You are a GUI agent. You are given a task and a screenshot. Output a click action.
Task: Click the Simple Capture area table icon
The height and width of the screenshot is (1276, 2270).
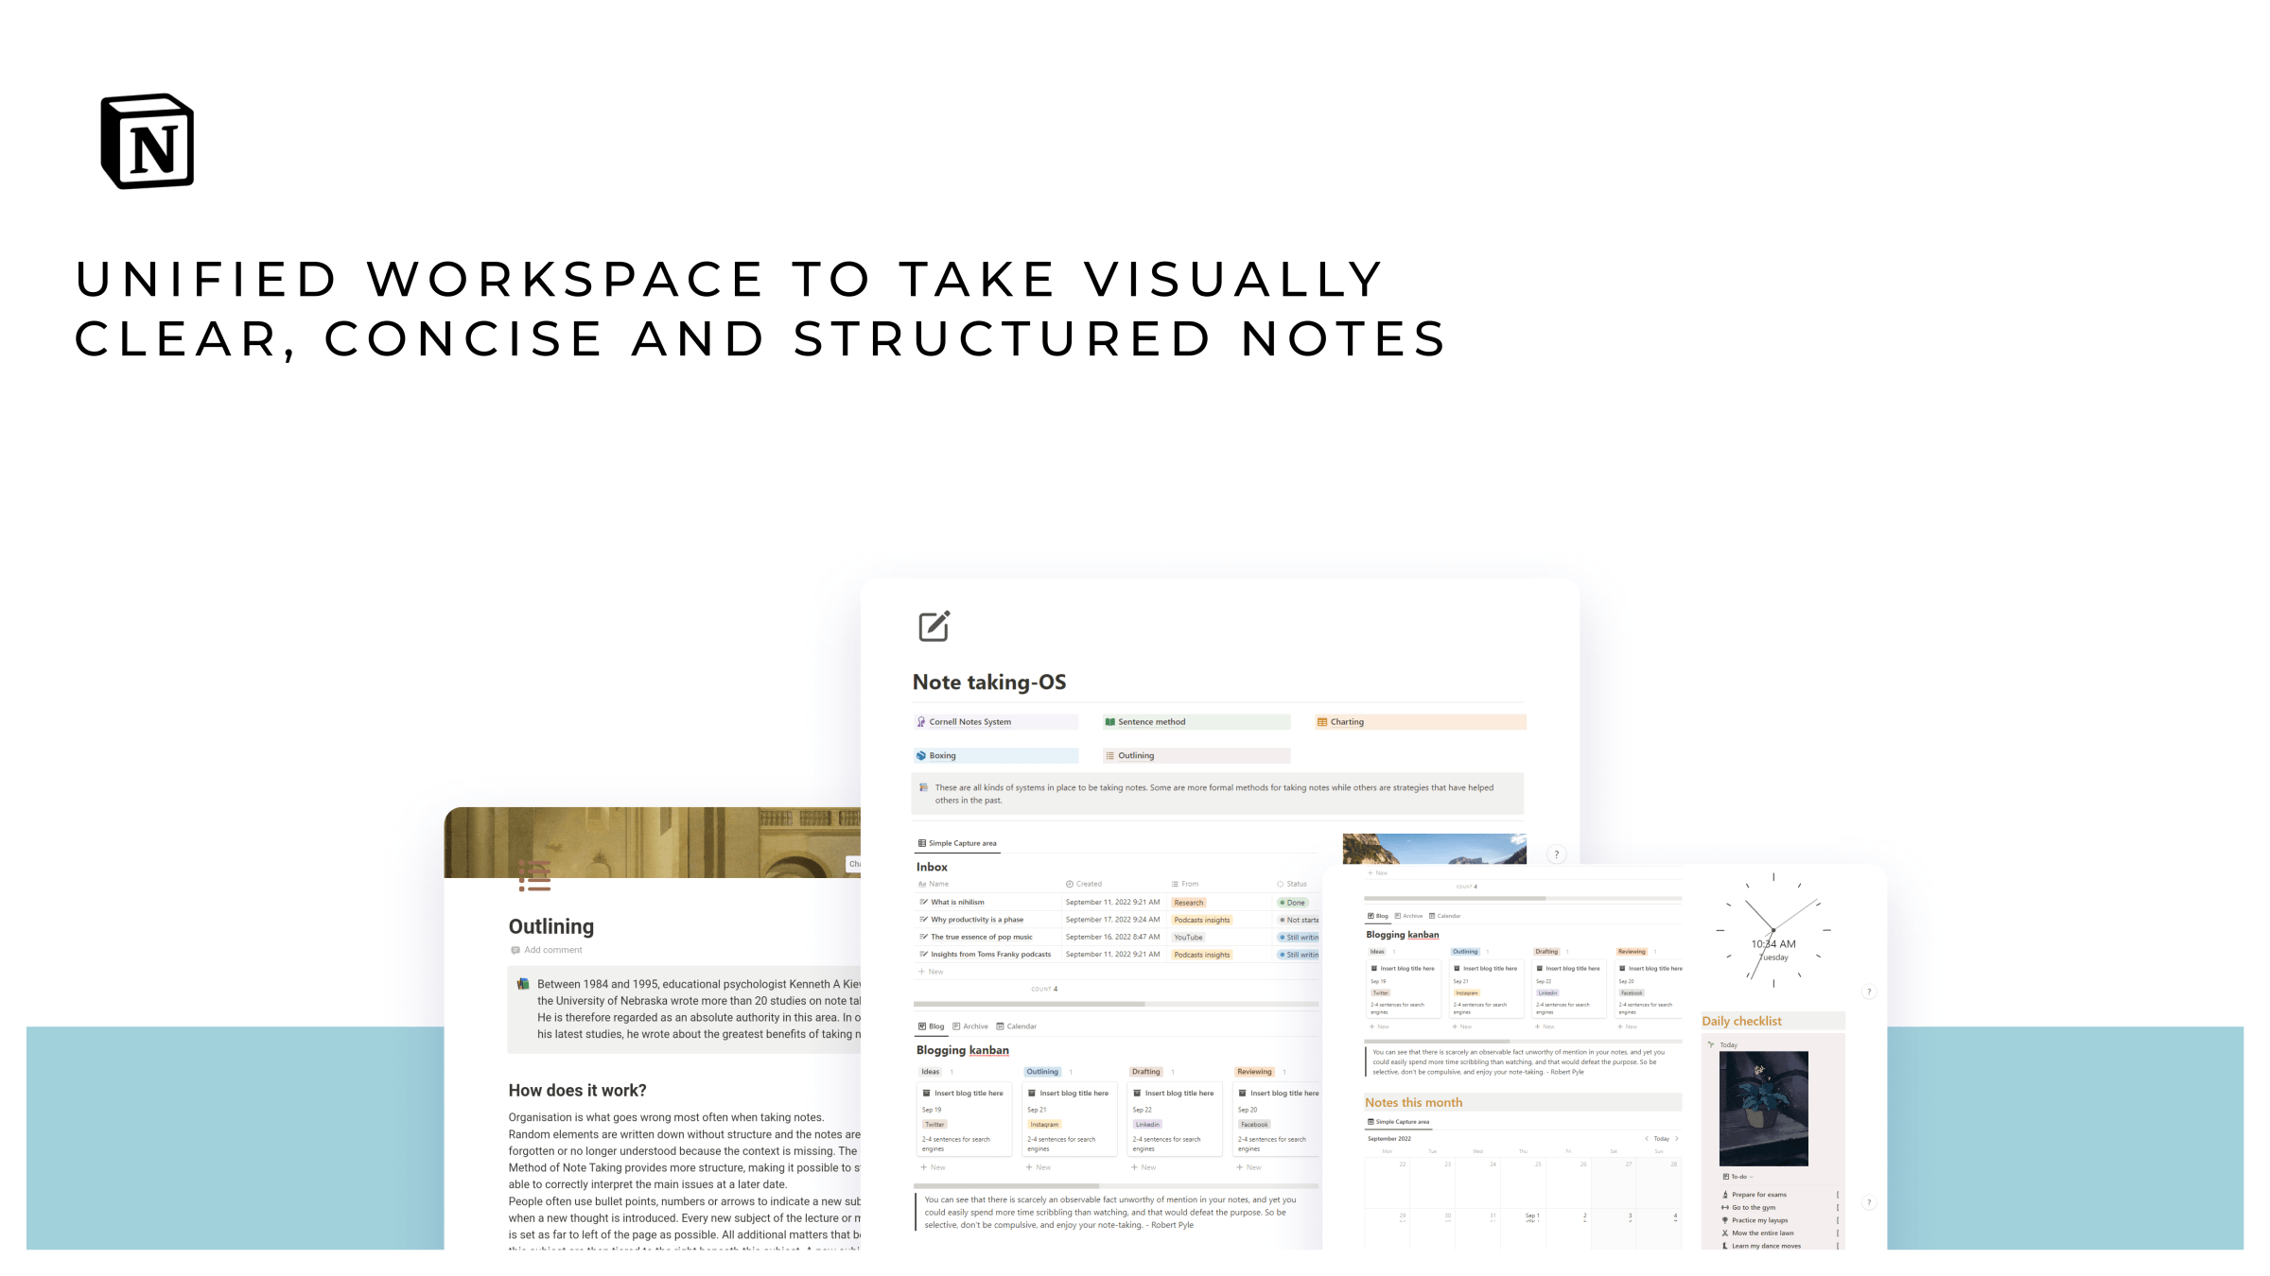pos(921,843)
